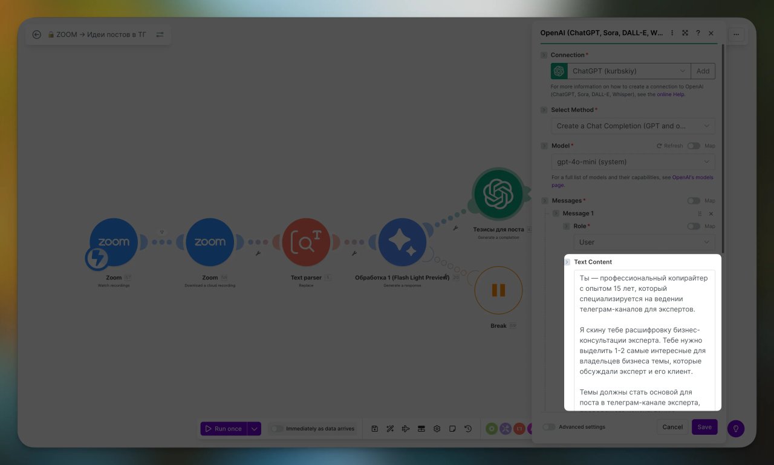This screenshot has width=774, height=465.
Task: Toggle the Map switch for Messages
Action: (x=694, y=201)
